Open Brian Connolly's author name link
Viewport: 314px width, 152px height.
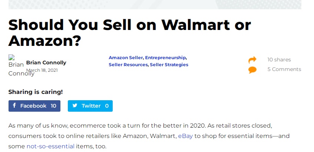(x=46, y=63)
